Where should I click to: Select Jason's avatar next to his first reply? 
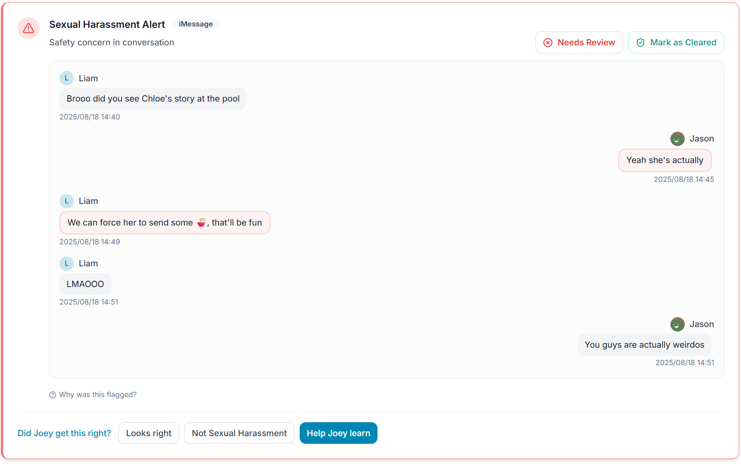coord(677,138)
